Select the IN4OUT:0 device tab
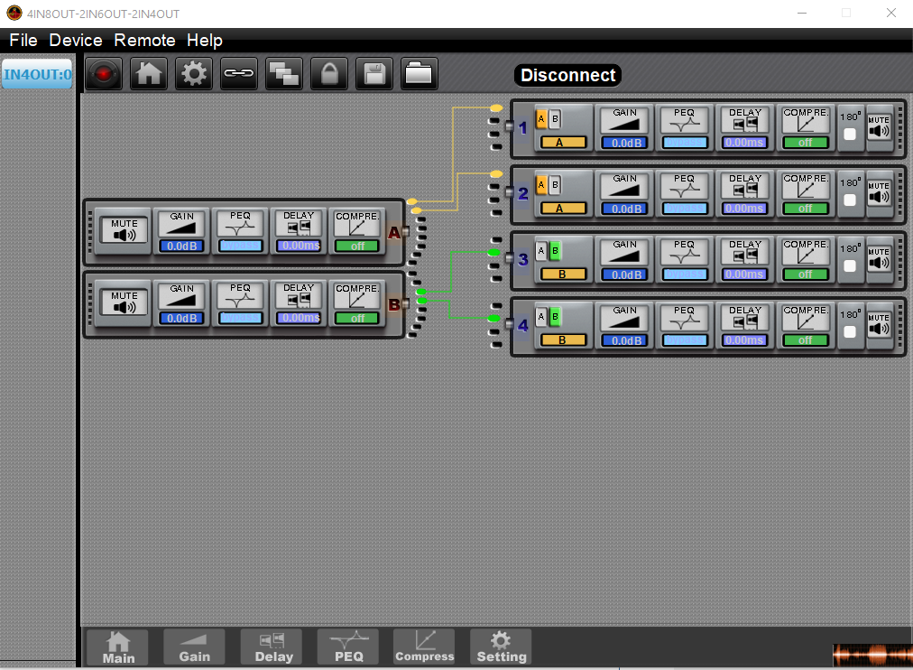Viewport: 913px width, 670px height. [37, 74]
